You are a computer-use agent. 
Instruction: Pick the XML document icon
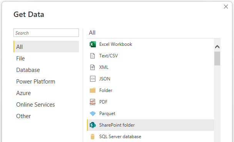(x=92, y=67)
